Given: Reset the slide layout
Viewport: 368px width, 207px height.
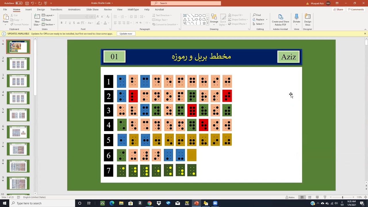Looking at the screenshot, I should (x=46, y=20).
